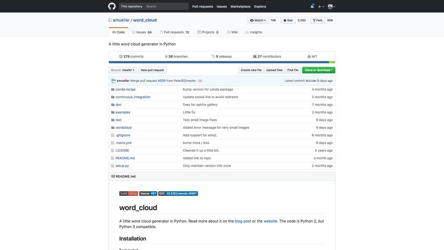Focus the Search input field
The height and width of the screenshot is (250, 444).
tap(166, 6)
